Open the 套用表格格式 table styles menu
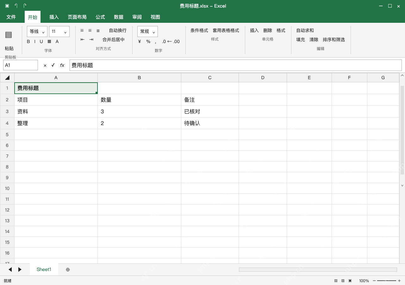The image size is (405, 285). pos(226,30)
